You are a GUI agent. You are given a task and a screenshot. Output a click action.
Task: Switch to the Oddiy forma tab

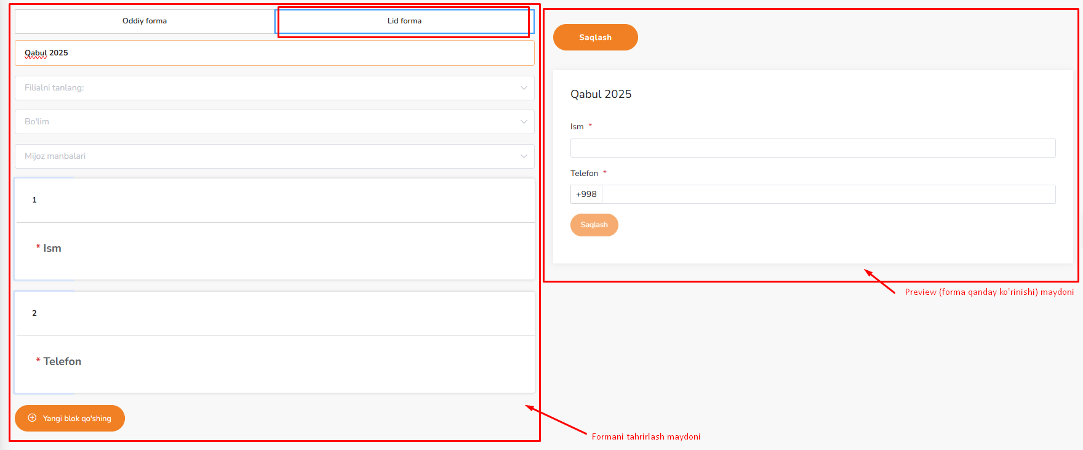coord(145,21)
